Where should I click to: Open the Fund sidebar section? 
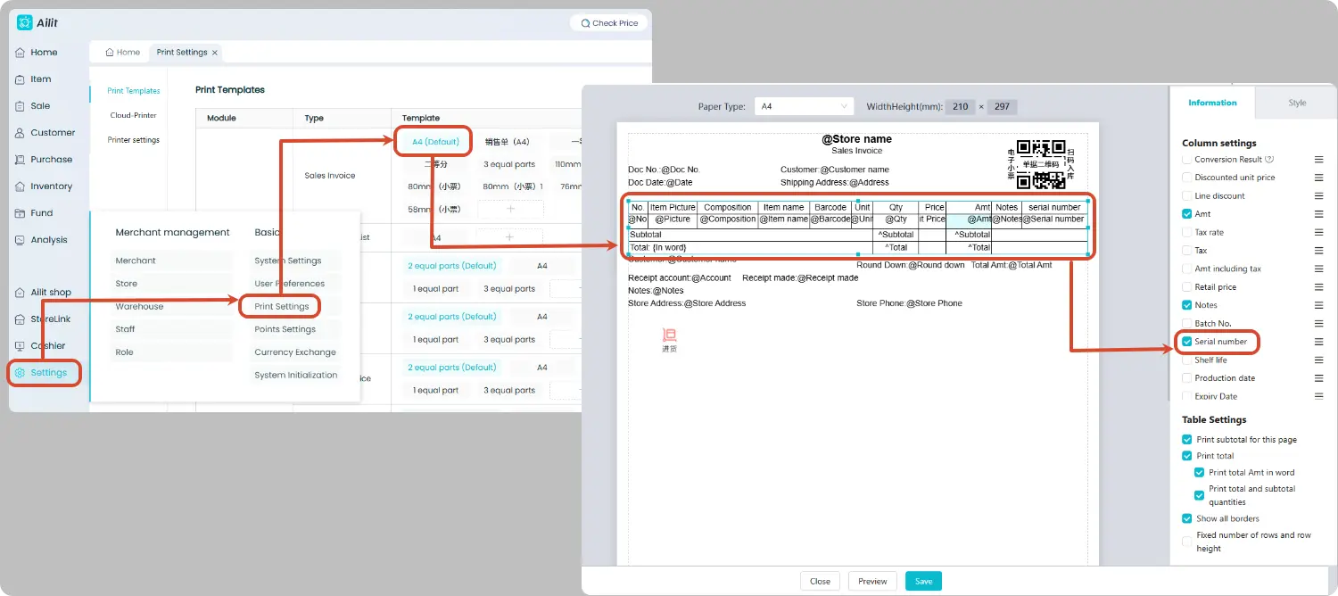34,213
